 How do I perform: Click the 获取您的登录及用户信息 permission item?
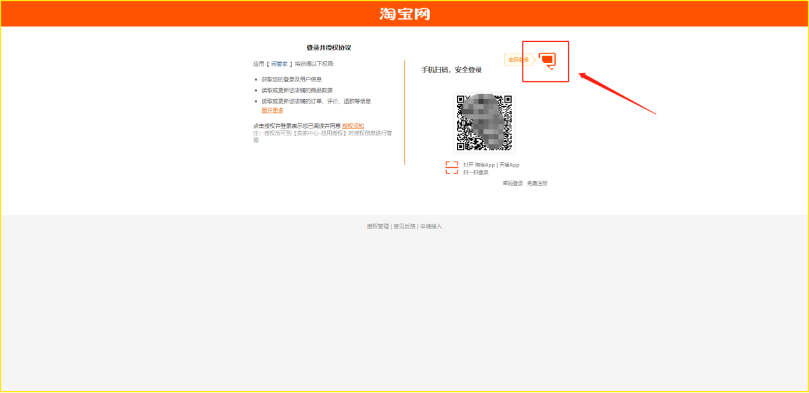(x=292, y=79)
